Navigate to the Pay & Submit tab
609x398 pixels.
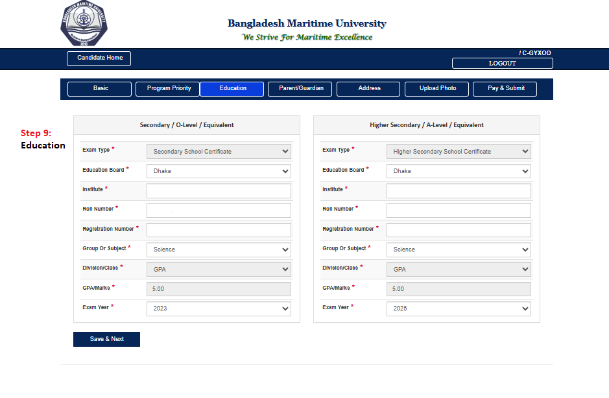[x=505, y=89]
